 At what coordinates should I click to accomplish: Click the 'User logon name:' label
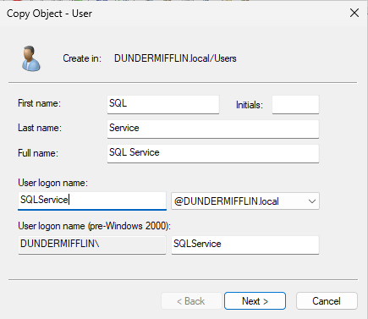(52, 183)
